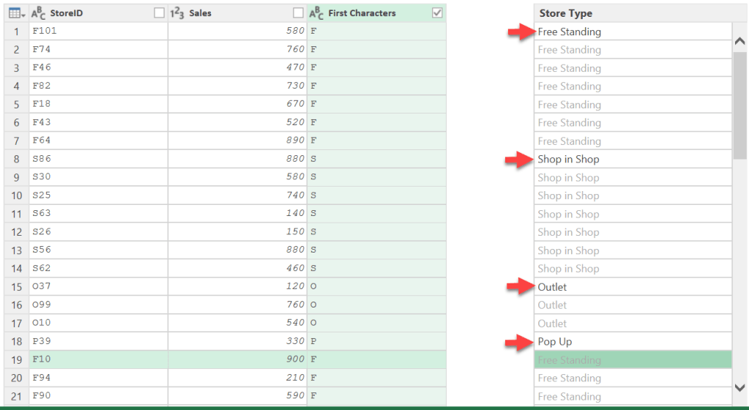Select the Outlet example cell in row 15

632,287
